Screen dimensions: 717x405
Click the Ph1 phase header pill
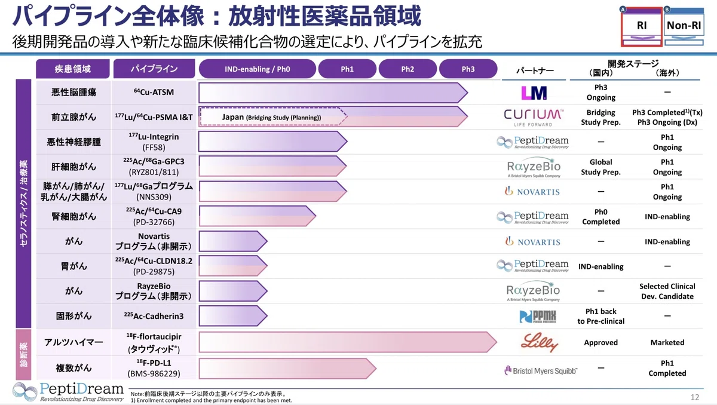tap(347, 69)
